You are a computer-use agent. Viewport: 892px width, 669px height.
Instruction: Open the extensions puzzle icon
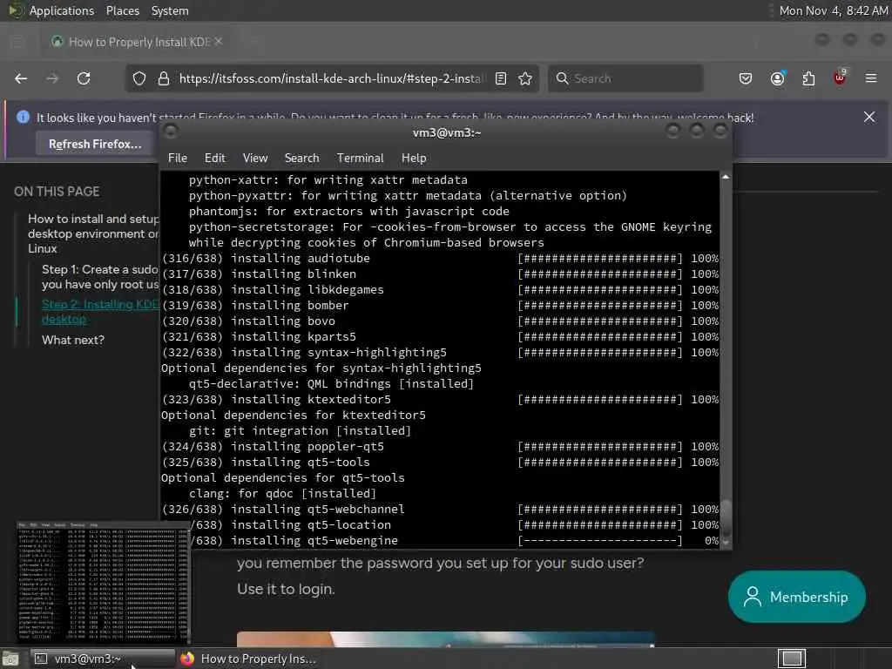pyautogui.click(x=808, y=78)
